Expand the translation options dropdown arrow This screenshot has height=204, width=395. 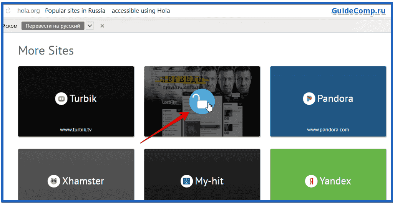pos(90,26)
